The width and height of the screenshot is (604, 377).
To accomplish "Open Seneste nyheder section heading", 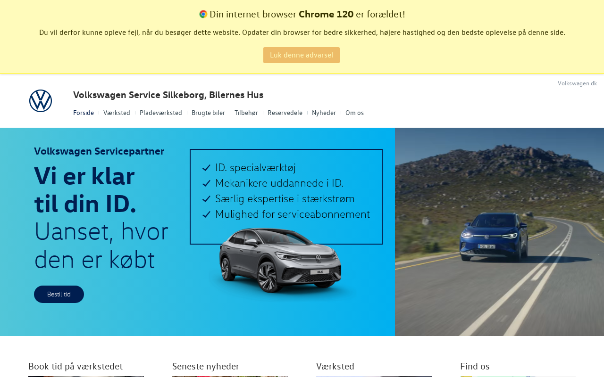I will pos(206,366).
